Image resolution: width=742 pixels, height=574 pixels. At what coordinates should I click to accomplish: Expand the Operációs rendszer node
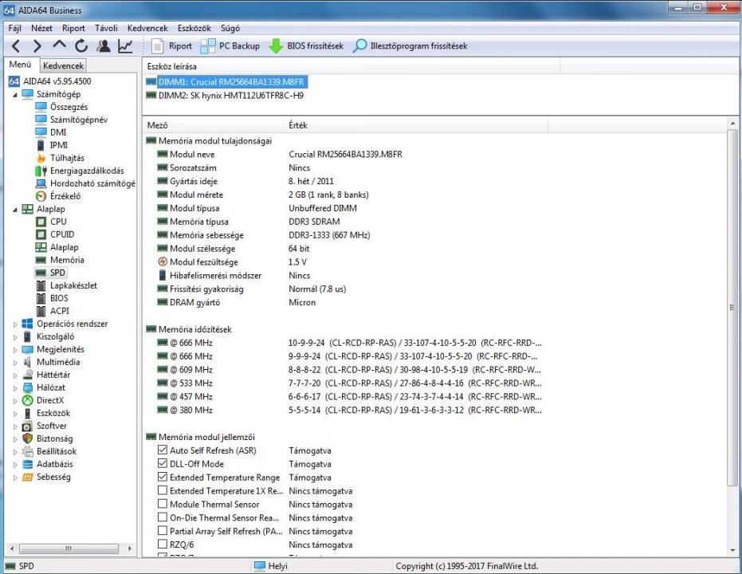coord(14,324)
